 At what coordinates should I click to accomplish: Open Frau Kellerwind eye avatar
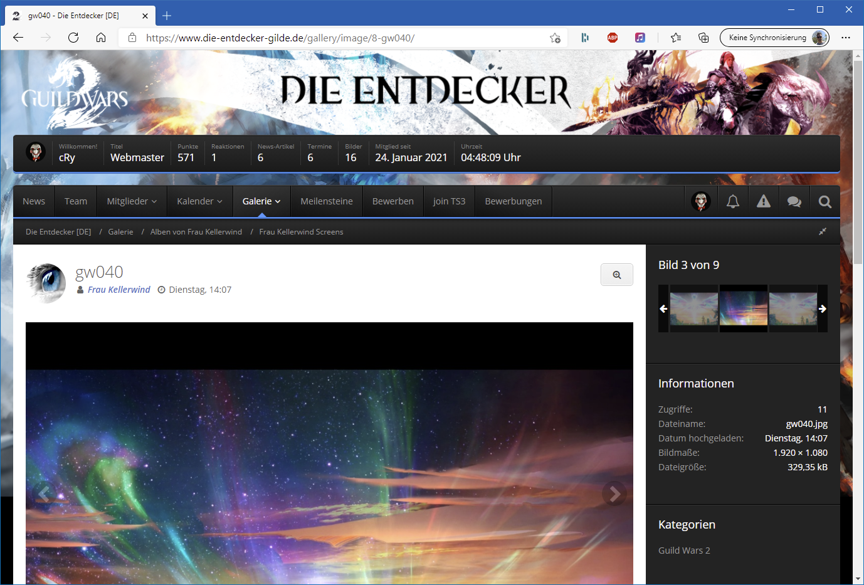[x=46, y=283]
